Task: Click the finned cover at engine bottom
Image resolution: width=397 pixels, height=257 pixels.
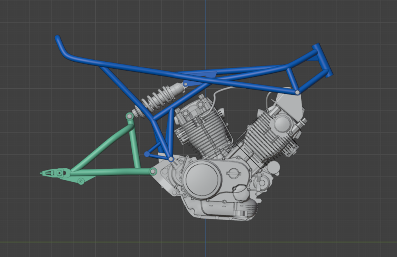Action: click(247, 208)
